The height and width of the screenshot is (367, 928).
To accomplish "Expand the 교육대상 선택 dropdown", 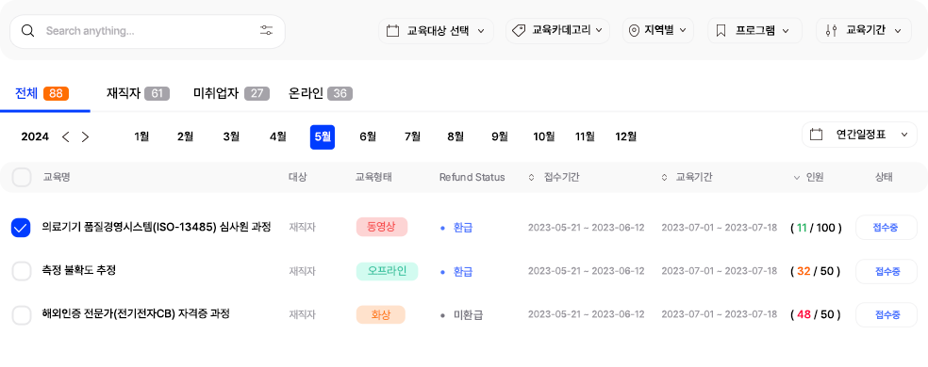I will tap(436, 31).
